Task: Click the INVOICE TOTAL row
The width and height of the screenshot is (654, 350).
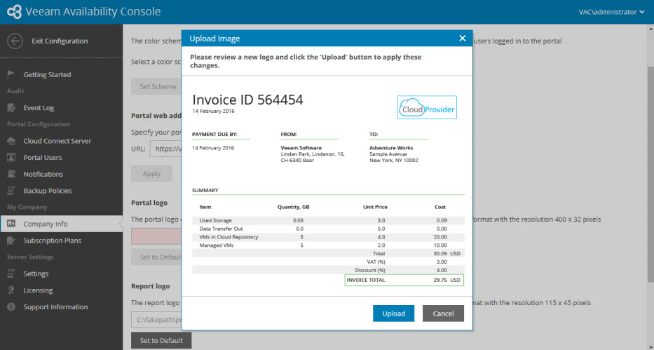Action: pyautogui.click(x=404, y=280)
